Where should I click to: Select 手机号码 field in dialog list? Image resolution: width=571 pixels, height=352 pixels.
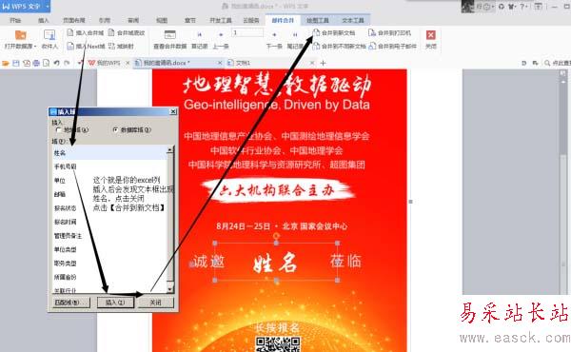tap(109, 166)
